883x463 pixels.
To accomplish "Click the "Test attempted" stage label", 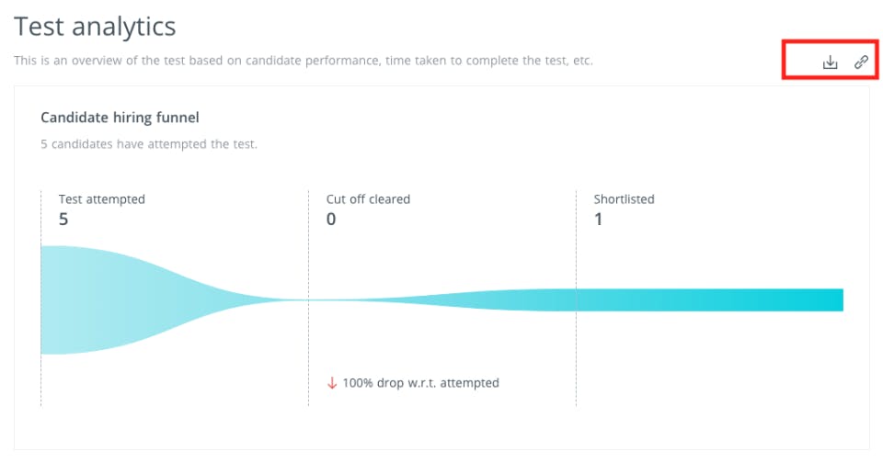I will pos(102,198).
